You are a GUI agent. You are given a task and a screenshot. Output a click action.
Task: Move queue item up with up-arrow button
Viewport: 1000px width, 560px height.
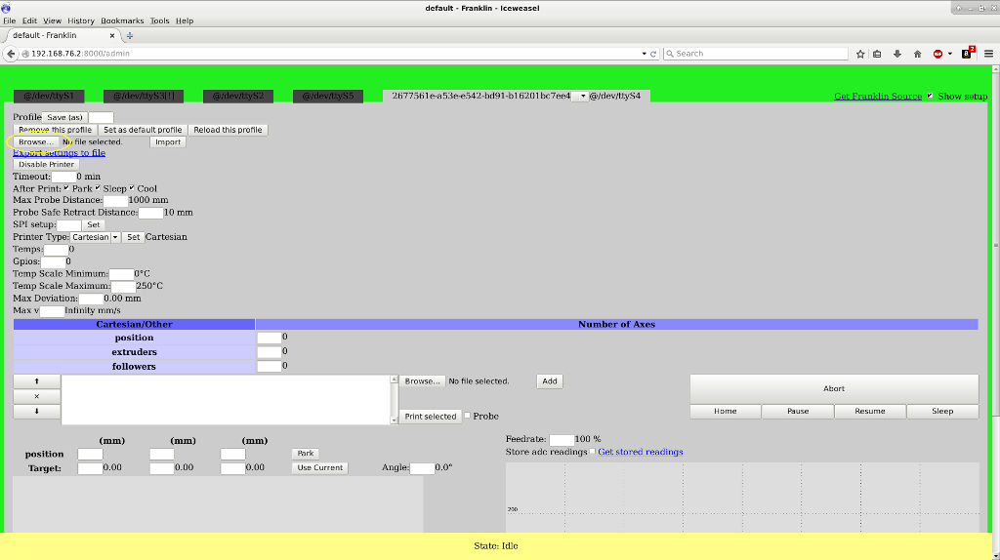pos(36,381)
